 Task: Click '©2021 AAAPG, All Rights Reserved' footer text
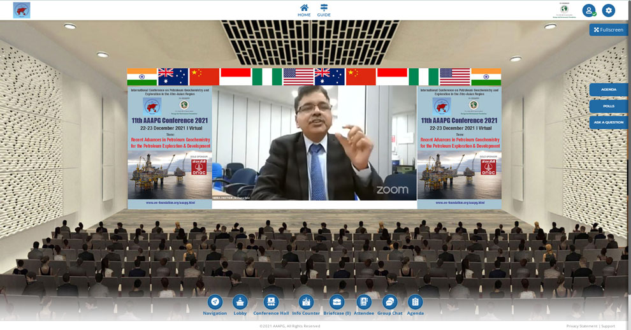pyautogui.click(x=290, y=326)
